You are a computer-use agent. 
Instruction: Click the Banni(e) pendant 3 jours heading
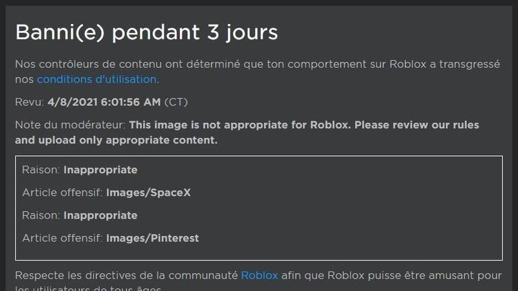coord(147,32)
